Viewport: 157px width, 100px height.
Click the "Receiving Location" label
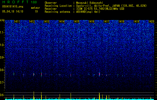[x=58, y=6]
